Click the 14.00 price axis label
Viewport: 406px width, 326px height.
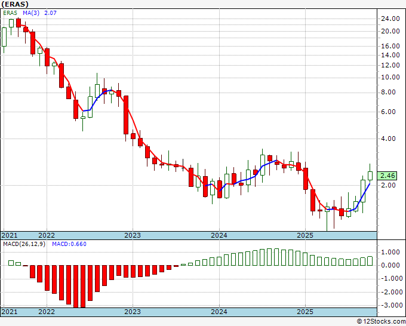390,55
